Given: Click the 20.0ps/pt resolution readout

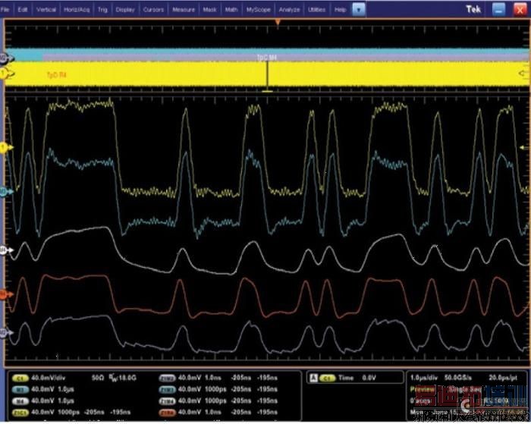Looking at the screenshot, I should click(x=503, y=377).
